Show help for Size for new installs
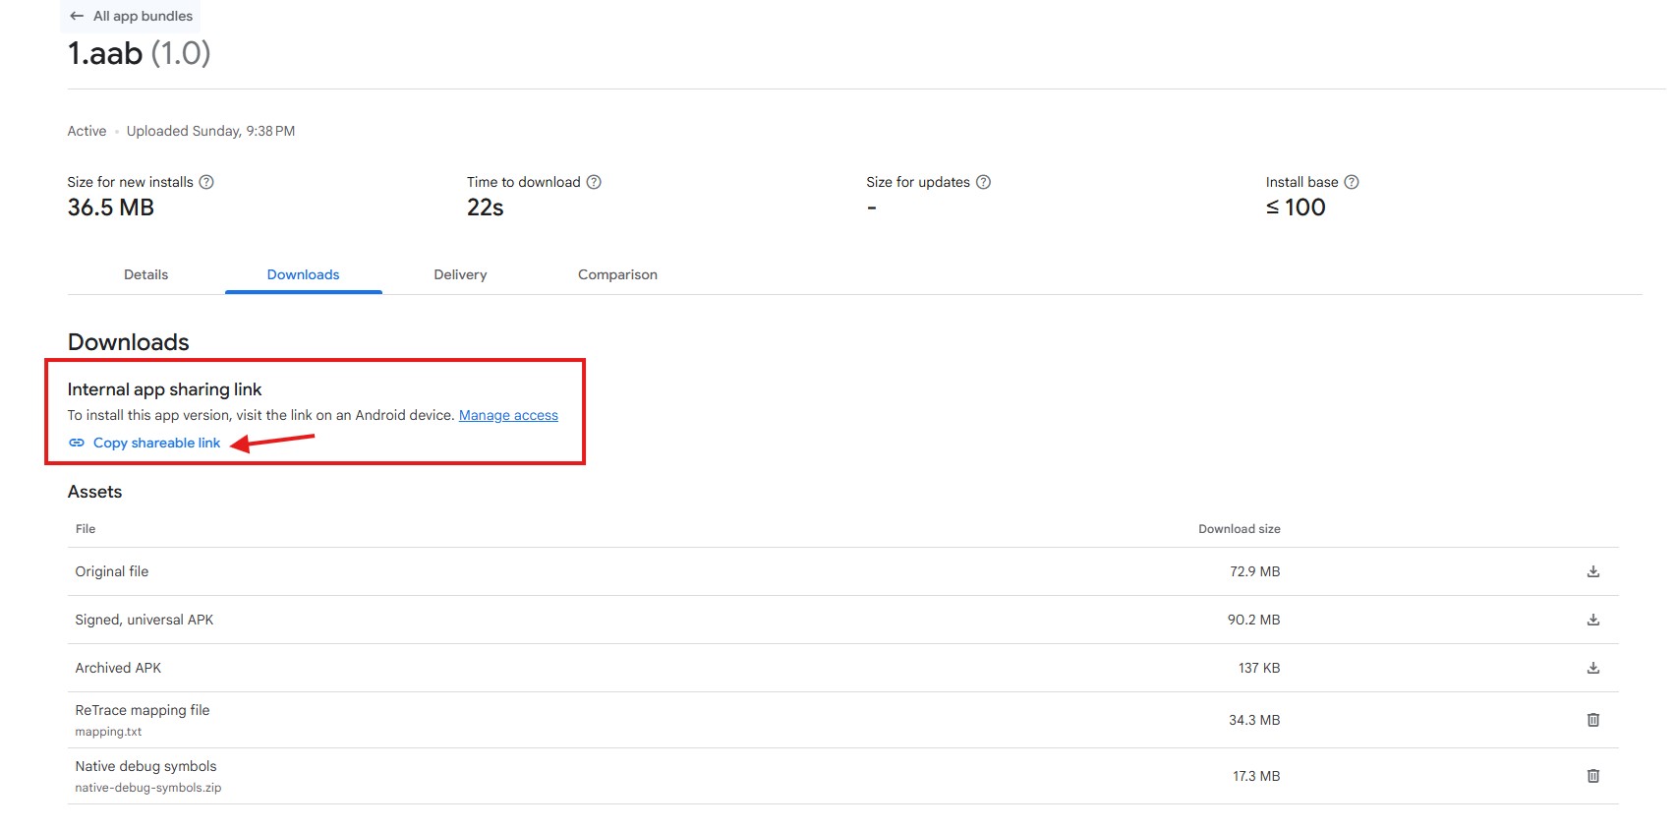 [206, 182]
